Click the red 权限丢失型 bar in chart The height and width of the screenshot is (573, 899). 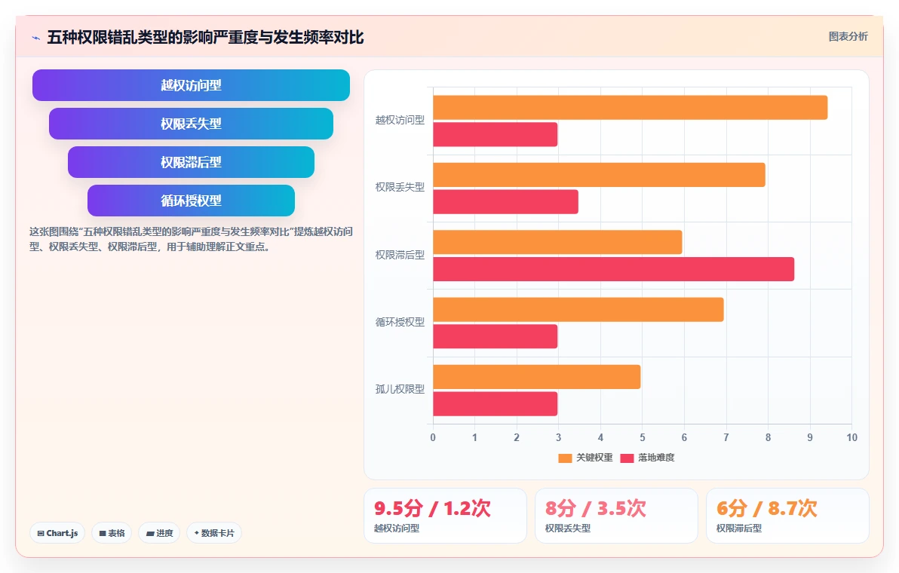[x=505, y=202]
